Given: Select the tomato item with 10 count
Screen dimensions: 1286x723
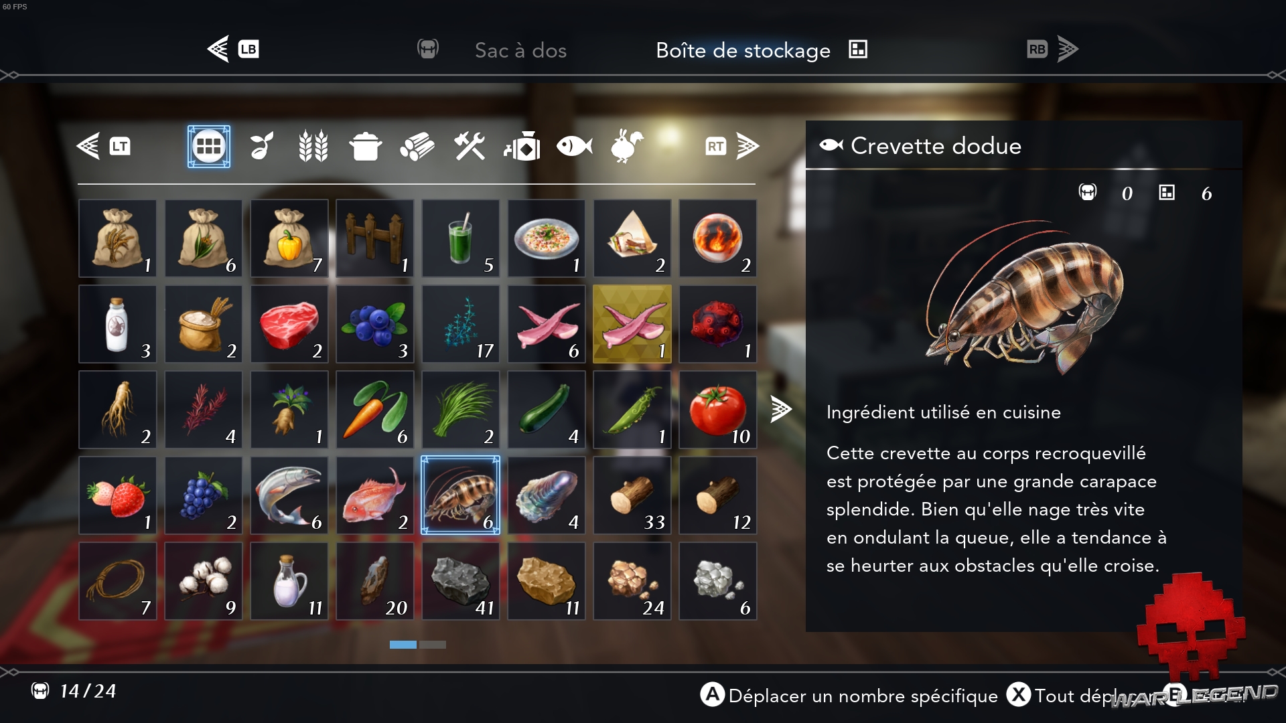Looking at the screenshot, I should point(718,410).
